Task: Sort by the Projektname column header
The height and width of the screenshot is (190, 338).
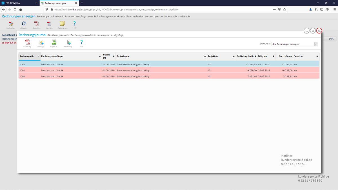Action: point(161,56)
